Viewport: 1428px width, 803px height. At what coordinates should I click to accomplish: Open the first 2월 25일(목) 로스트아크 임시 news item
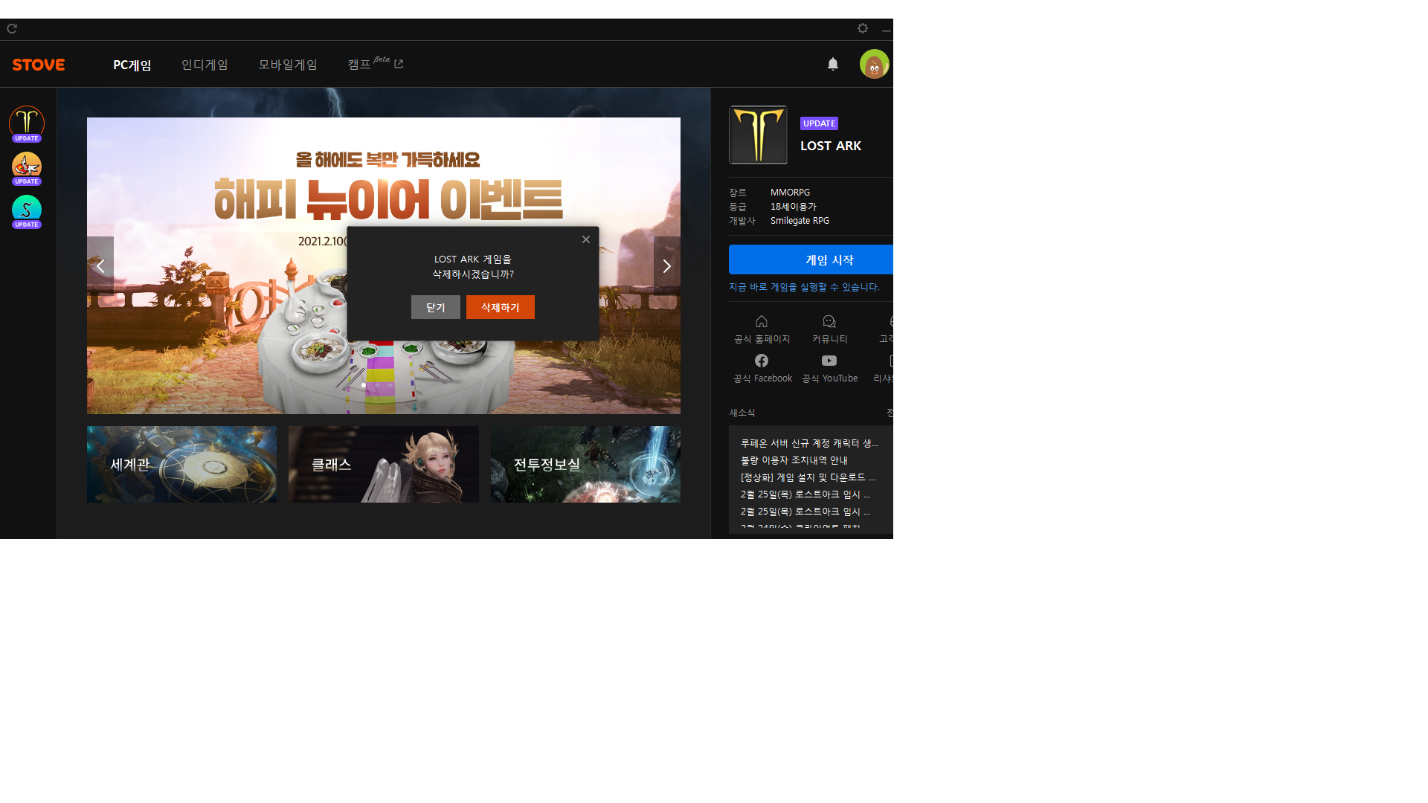pos(805,494)
